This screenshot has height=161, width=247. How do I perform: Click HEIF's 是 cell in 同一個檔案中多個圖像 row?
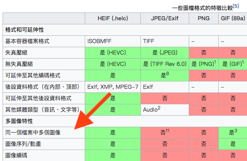tap(113, 133)
